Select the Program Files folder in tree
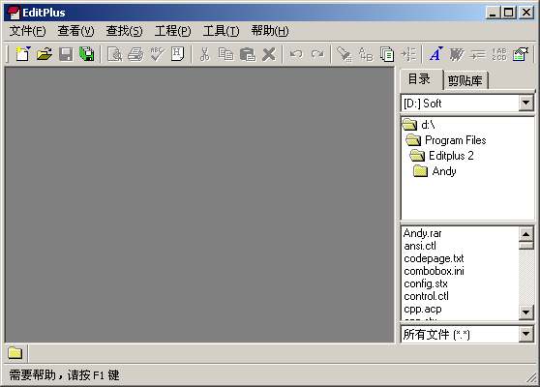This screenshot has height=387, width=540. click(x=455, y=140)
